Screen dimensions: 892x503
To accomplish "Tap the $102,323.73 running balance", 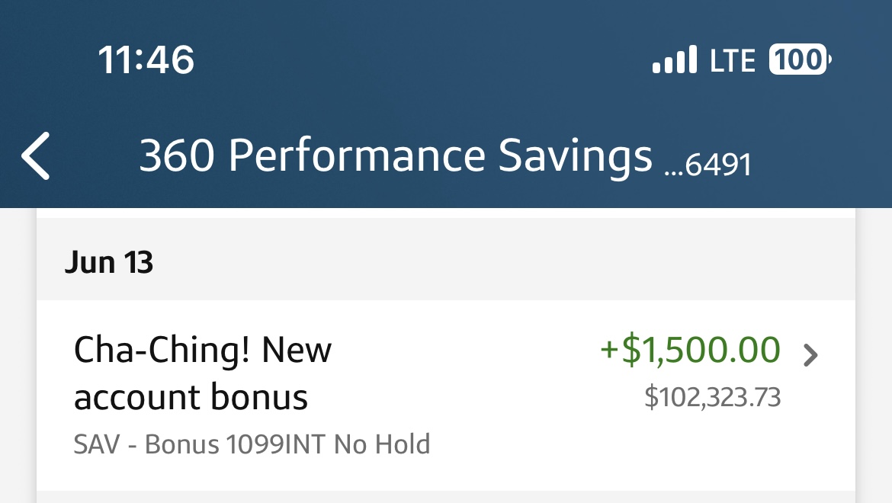I will click(712, 398).
